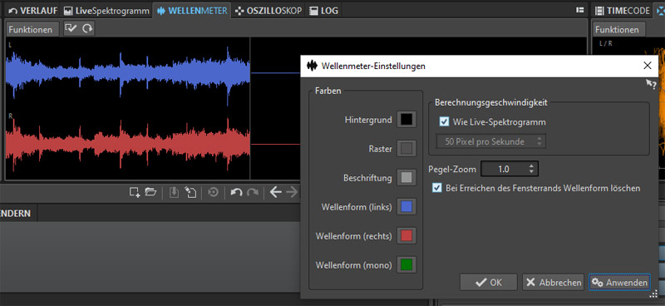The width and height of the screenshot is (665, 306).
Task: Toggle the Wie Live-Spektrogramm checkbox
Action: [x=444, y=122]
